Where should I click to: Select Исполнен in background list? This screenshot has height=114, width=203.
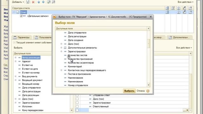(x=27, y=106)
